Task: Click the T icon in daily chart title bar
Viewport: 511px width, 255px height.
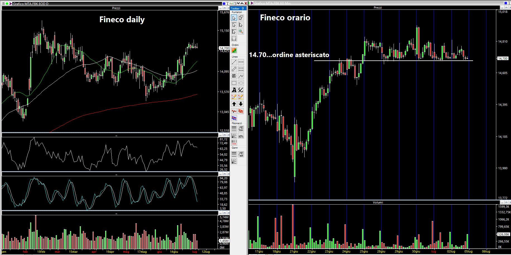Action: [228, 3]
